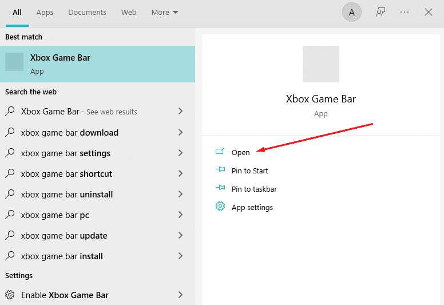
Task: Open App settings
Action: coord(252,208)
